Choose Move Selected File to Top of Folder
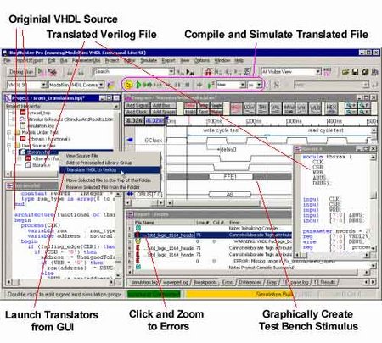This screenshot has height=343, width=382. (110, 180)
